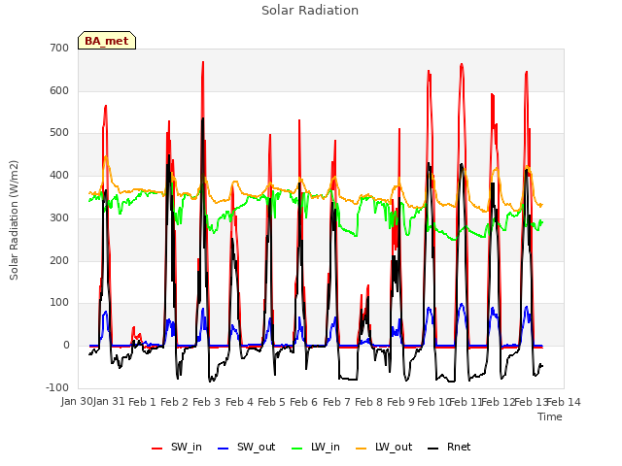Click the 0 y-axis tick label
Screen dimensions: 622x466
click(x=66, y=346)
